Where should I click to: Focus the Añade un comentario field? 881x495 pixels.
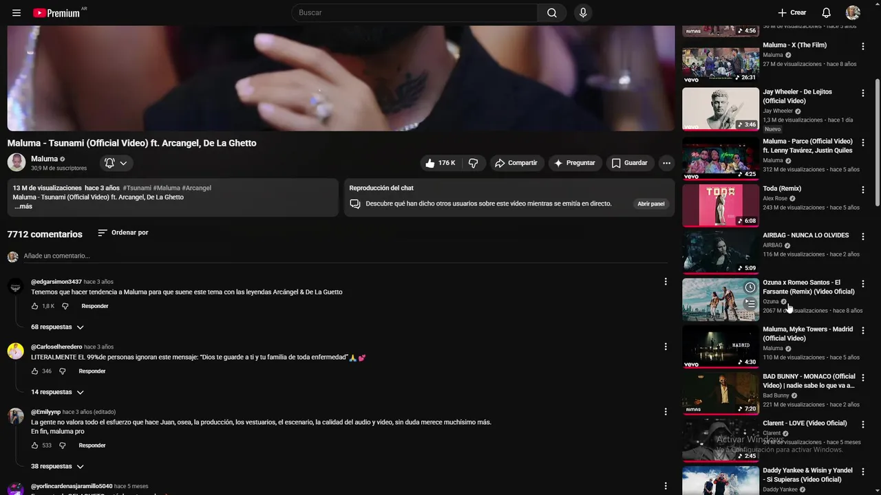click(344, 256)
